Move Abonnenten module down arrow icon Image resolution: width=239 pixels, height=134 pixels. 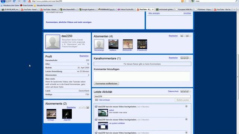(187, 36)
